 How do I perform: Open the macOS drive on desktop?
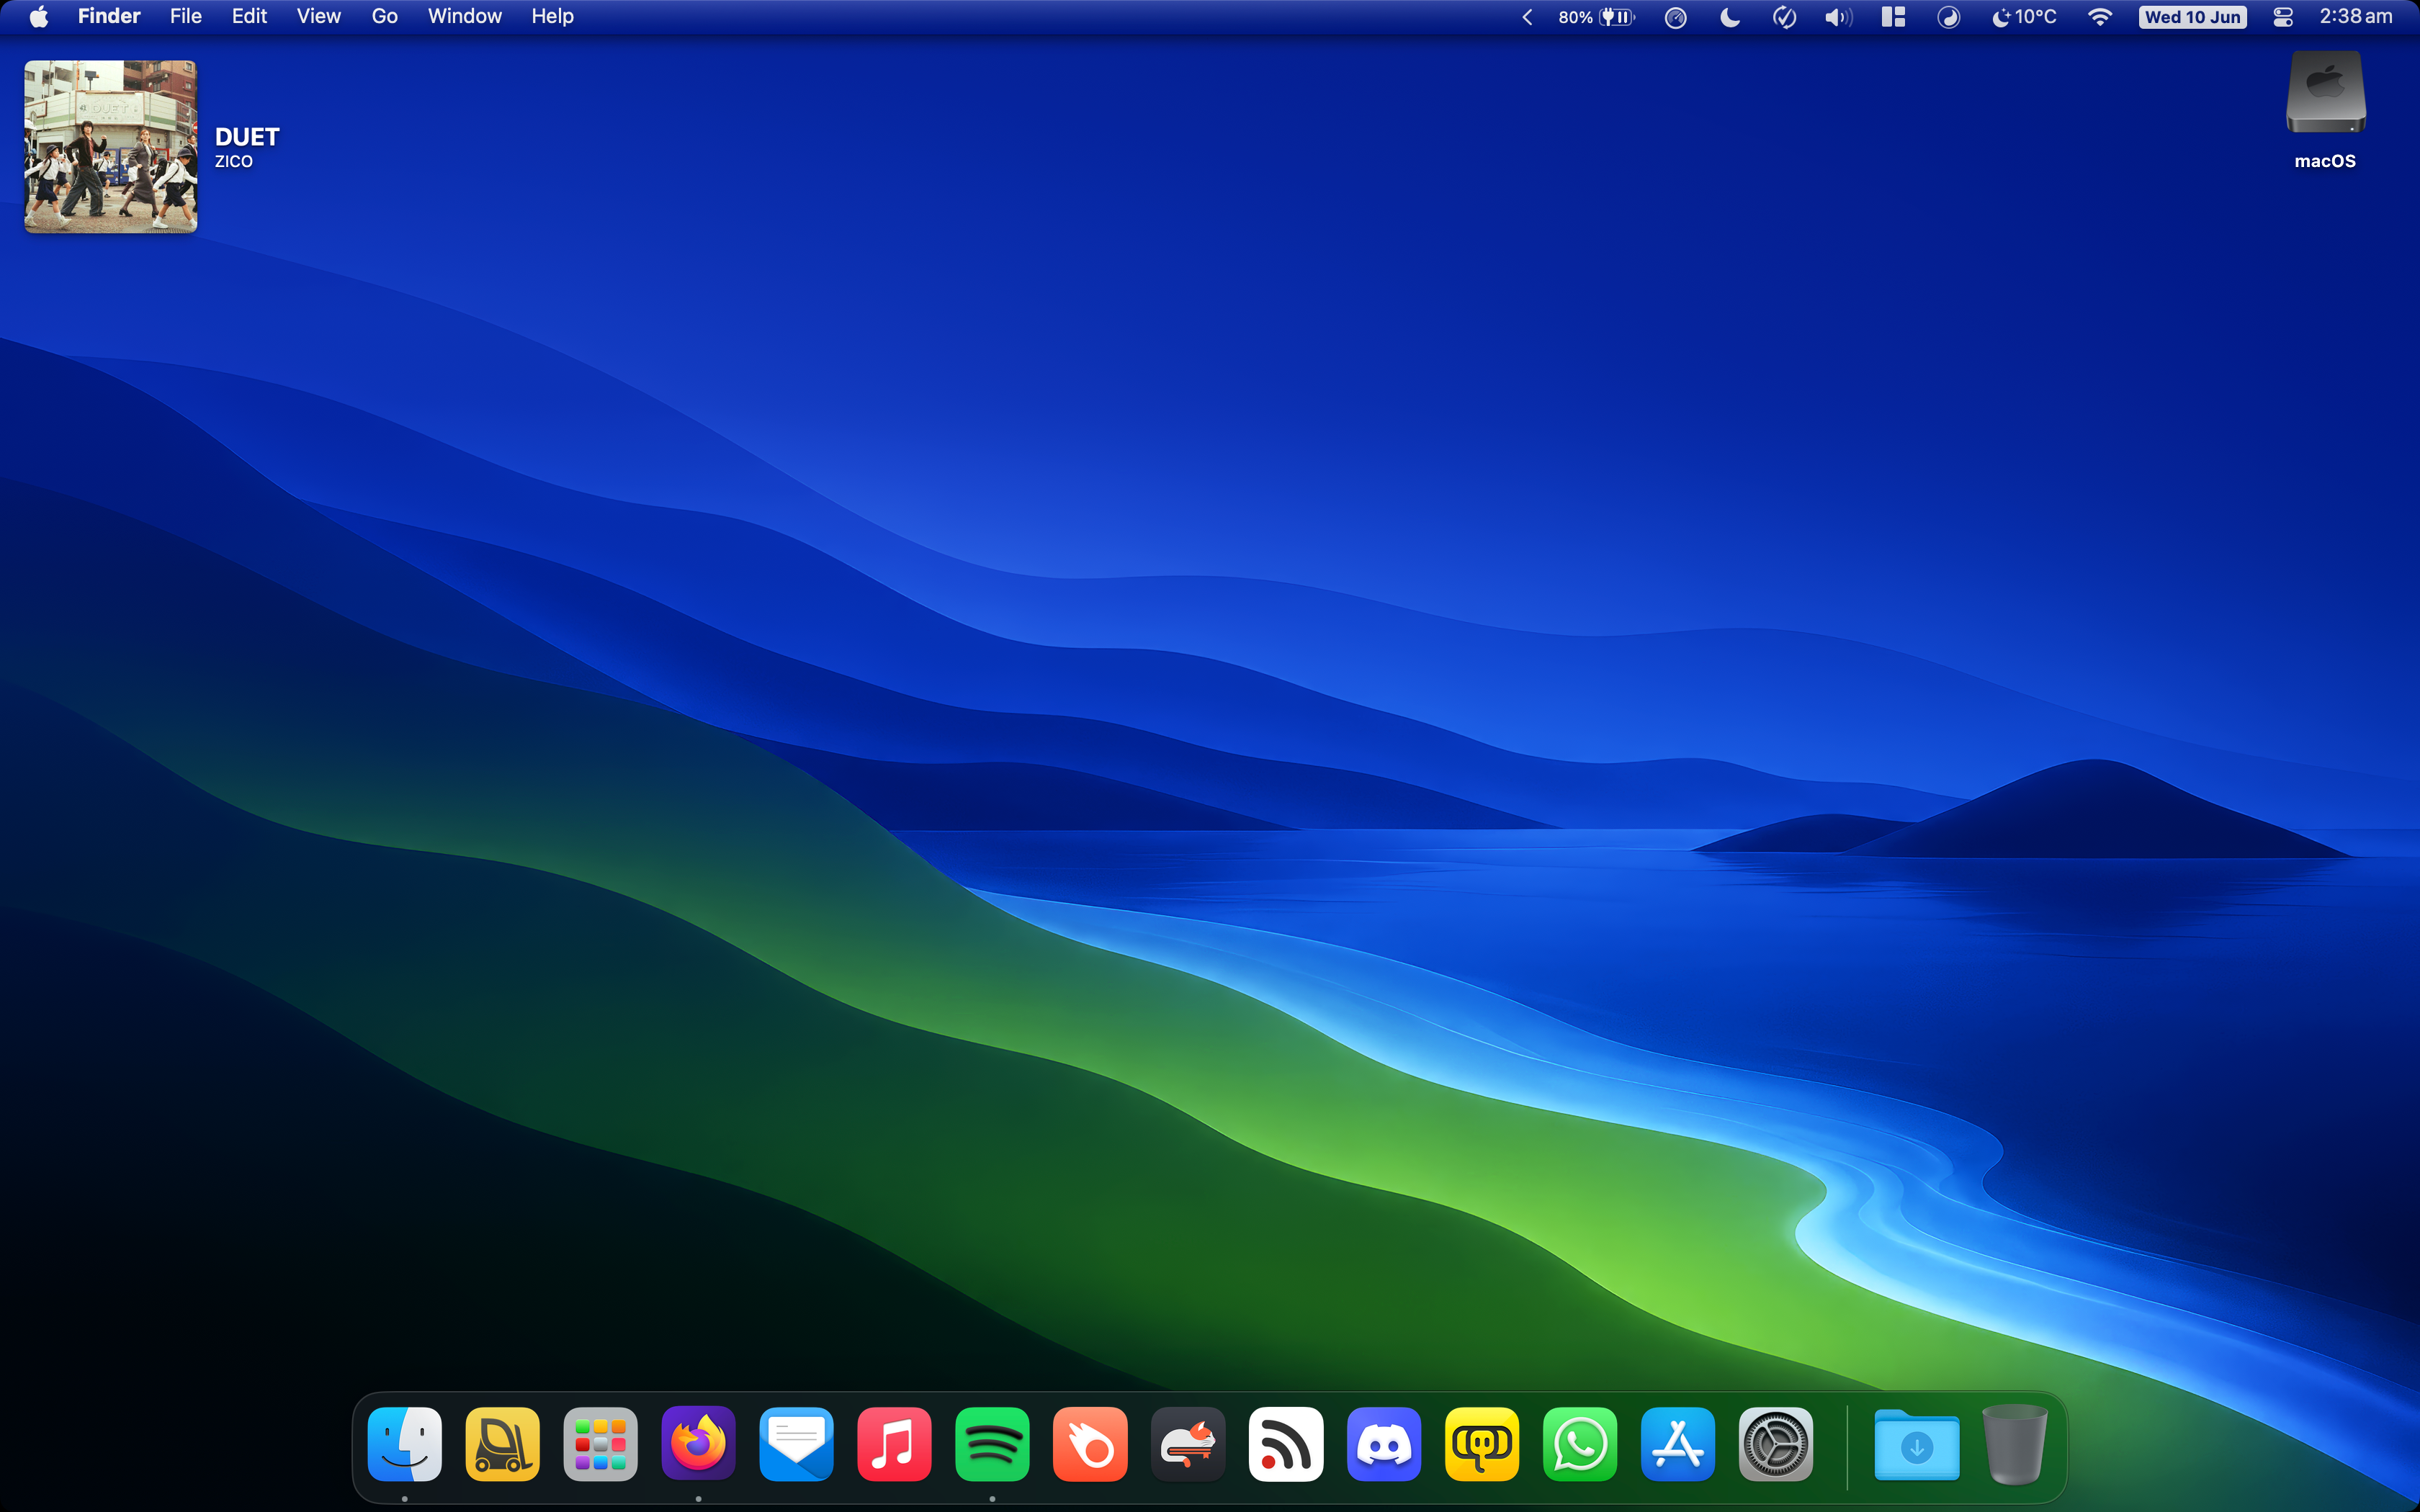pyautogui.click(x=2325, y=111)
